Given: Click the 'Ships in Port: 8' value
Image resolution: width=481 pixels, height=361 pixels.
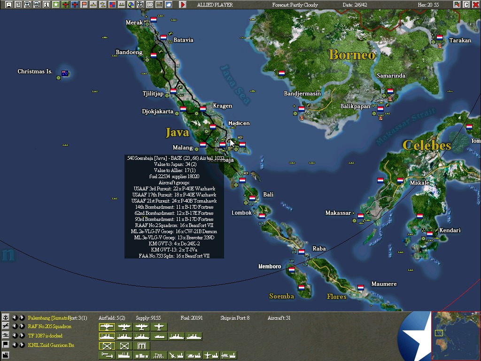Looking at the screenshot, I should tap(235, 318).
